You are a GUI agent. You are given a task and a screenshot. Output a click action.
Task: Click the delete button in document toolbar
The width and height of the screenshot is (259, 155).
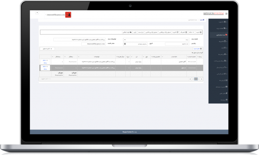(x=190, y=32)
